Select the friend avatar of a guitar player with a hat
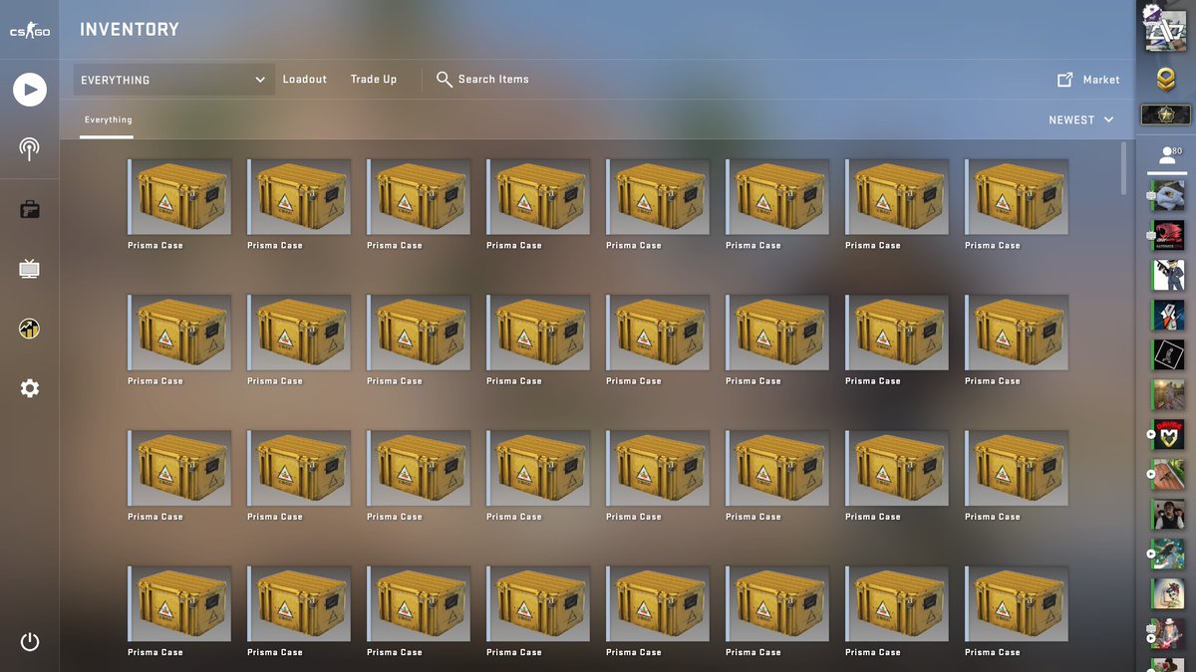1196x672 pixels. point(1168,634)
